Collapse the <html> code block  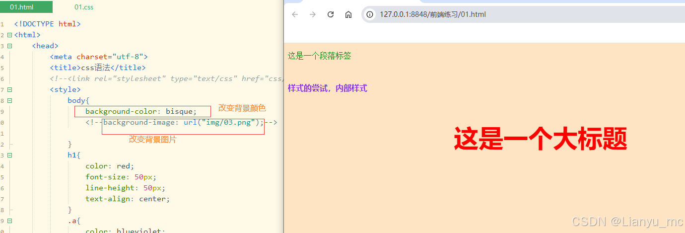click(9, 35)
